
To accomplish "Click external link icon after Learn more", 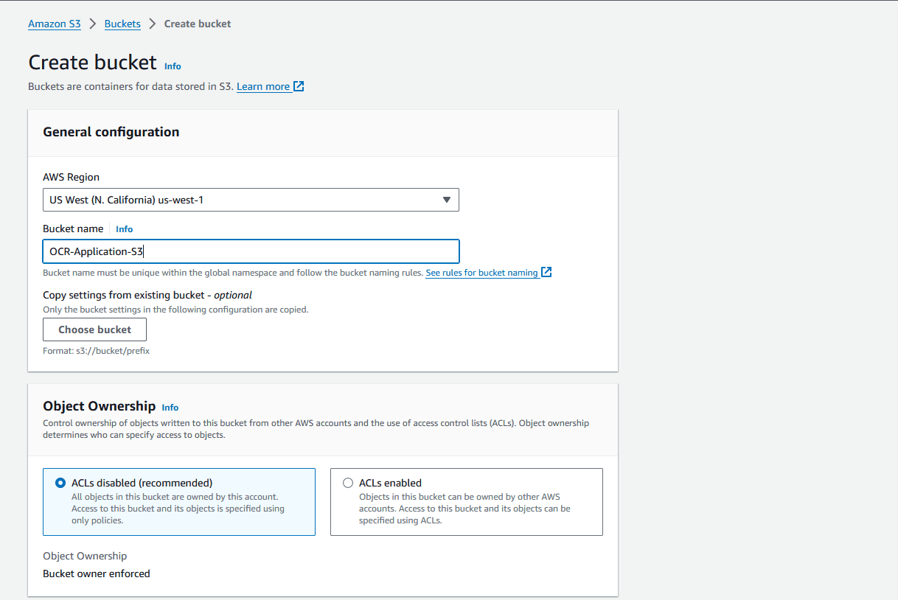I will [299, 86].
